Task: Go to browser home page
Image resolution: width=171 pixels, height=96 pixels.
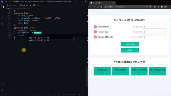Action: click(101, 7)
